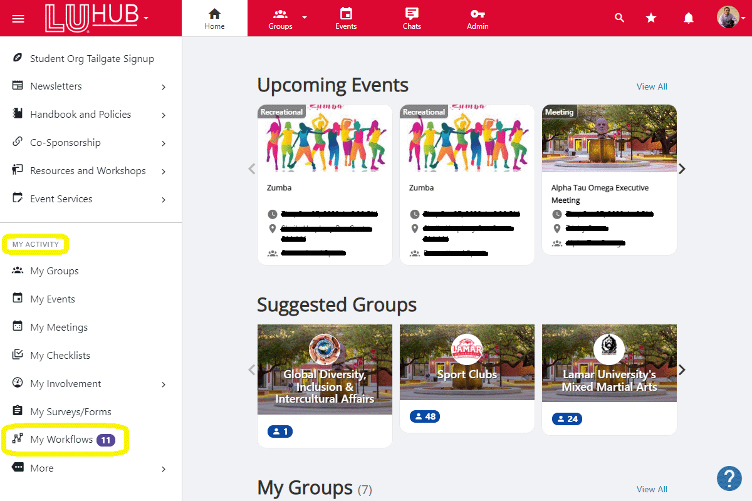The image size is (752, 501).
Task: Open the Sport Clubs group card
Action: pos(467,374)
